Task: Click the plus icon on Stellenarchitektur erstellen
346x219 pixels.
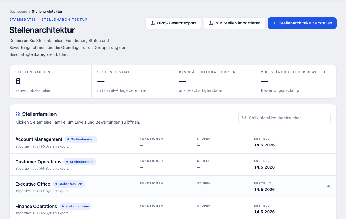Action: coord(275,23)
